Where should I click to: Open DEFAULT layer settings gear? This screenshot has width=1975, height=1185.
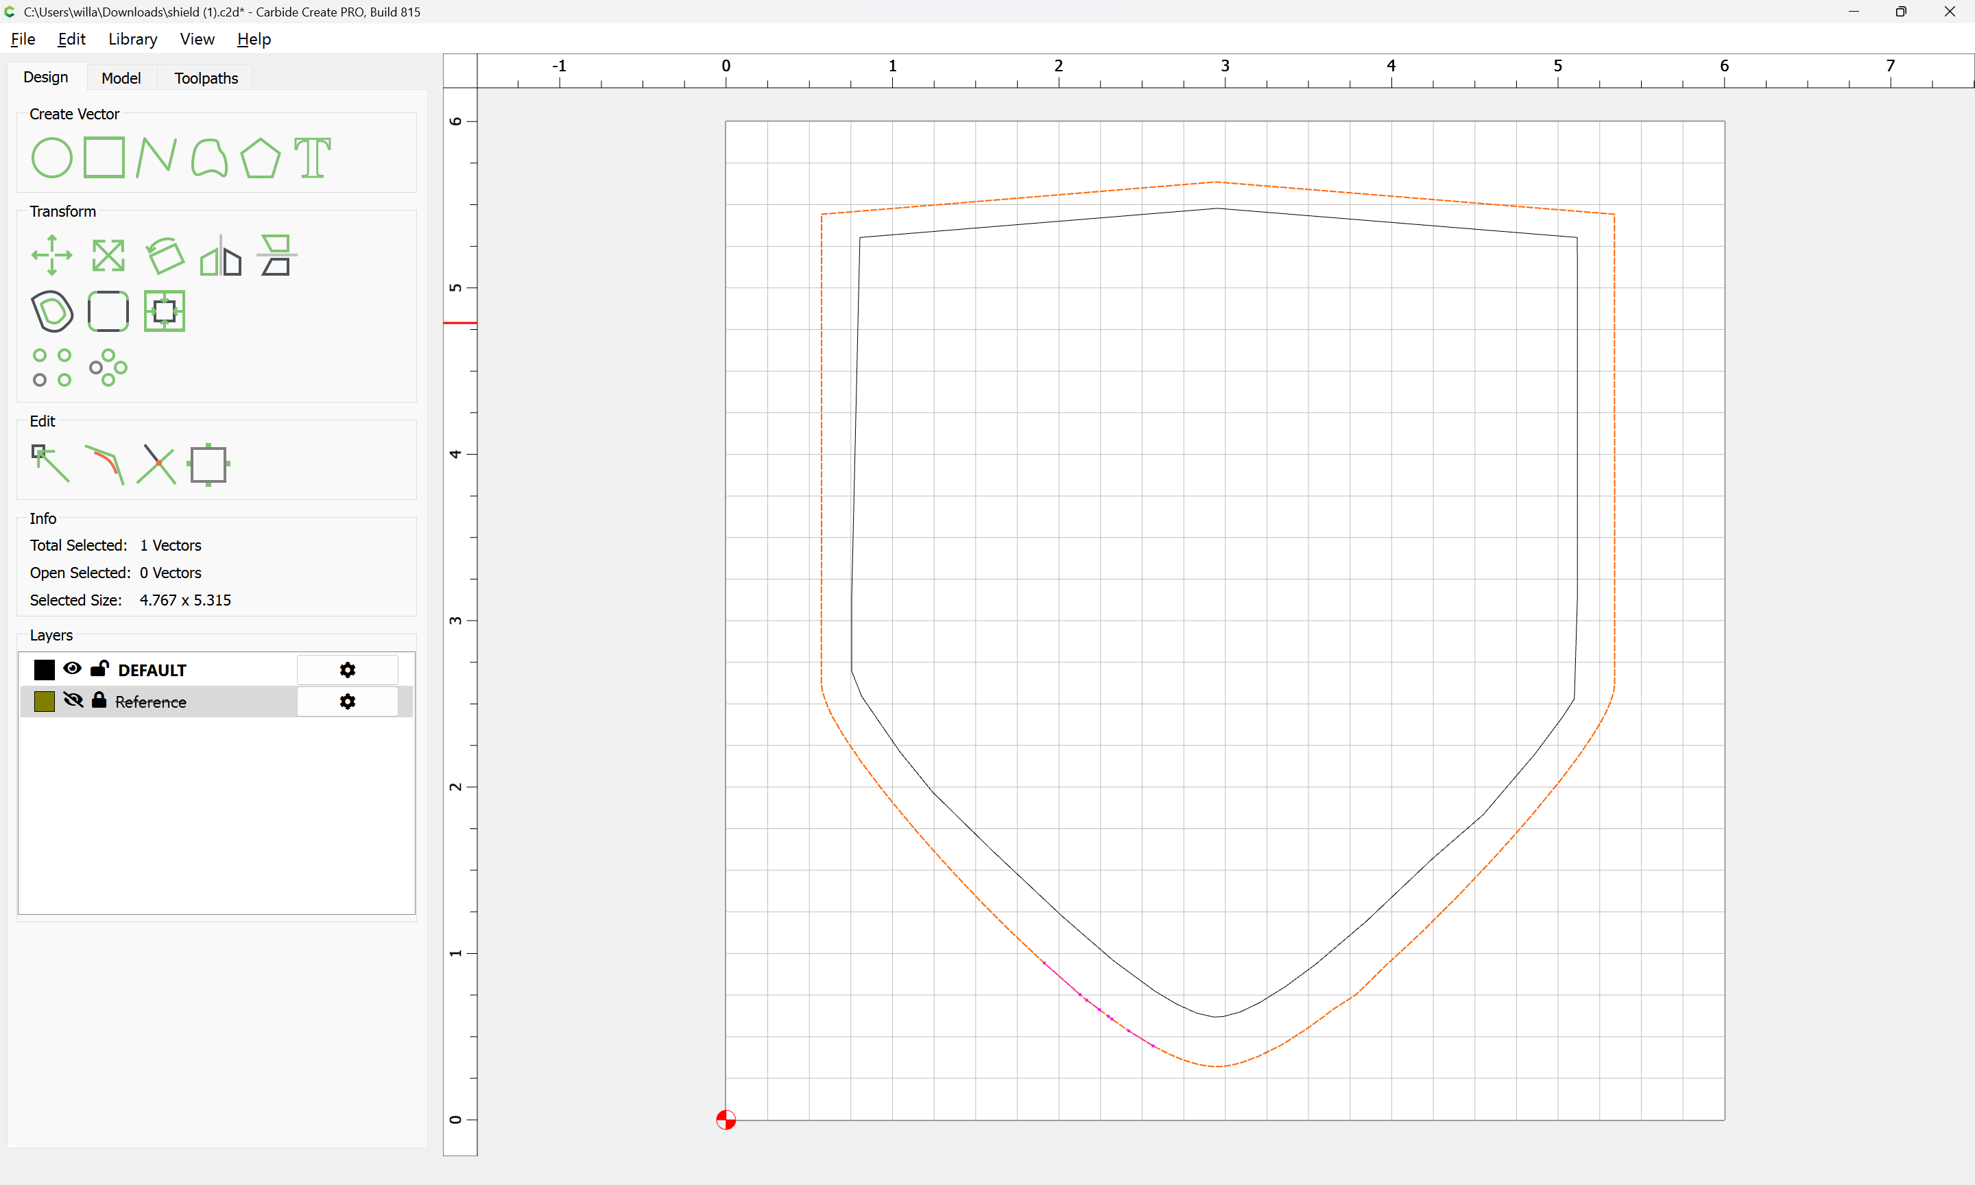347,670
